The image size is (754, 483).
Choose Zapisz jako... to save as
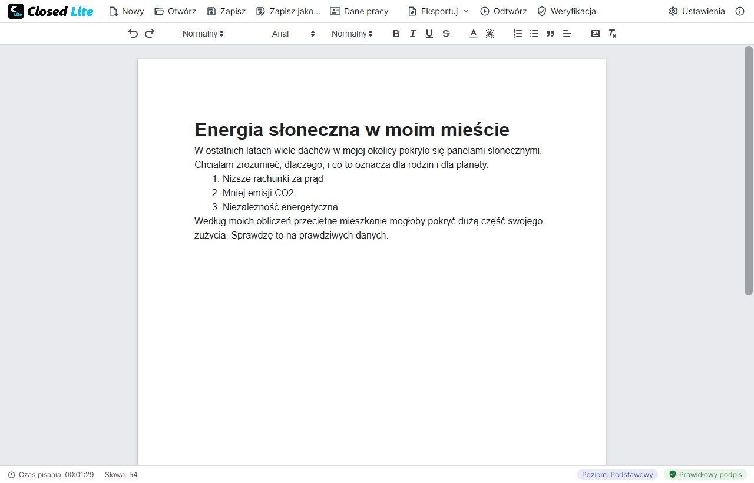(288, 11)
